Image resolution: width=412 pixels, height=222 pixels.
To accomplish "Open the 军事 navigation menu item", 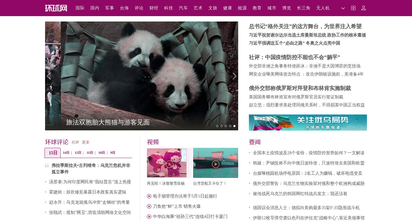I will coord(109,8).
